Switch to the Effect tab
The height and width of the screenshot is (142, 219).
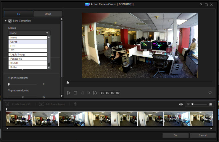pyautogui.click(x=48, y=14)
